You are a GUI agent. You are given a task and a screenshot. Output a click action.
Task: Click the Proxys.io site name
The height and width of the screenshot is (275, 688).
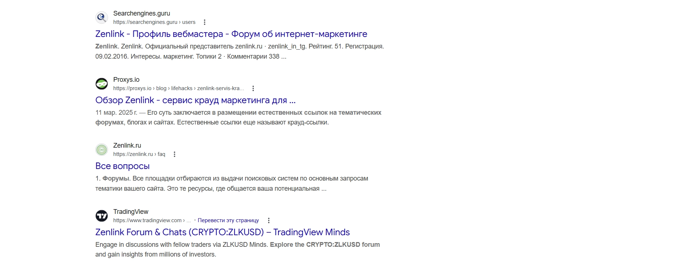[x=127, y=80]
